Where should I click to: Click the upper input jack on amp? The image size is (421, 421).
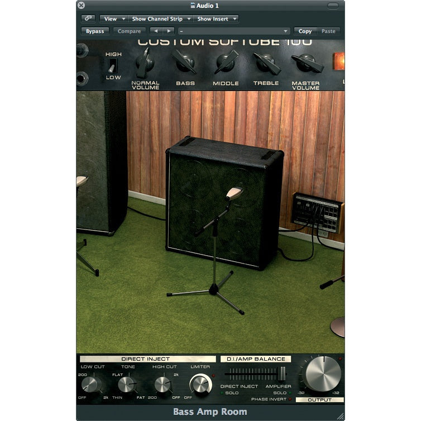[82, 50]
